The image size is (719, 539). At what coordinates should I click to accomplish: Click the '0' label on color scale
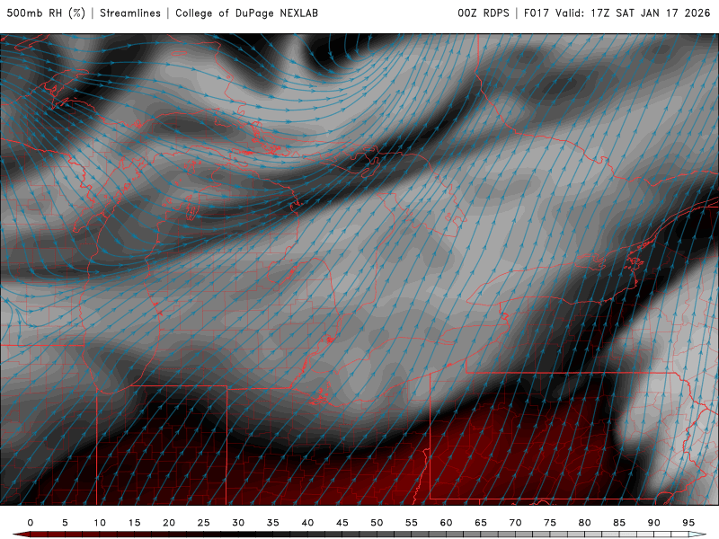31,523
